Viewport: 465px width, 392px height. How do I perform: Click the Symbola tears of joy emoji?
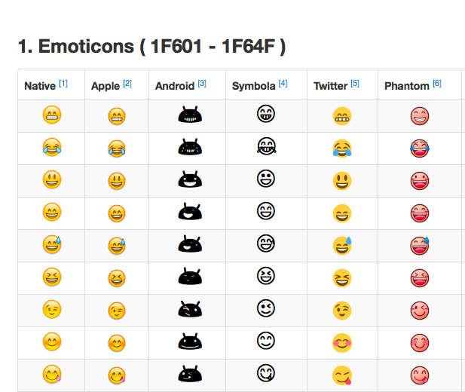266,147
